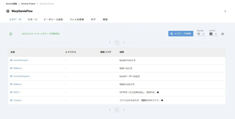Open the 表示形式 display format dropdown

(x=213, y=34)
